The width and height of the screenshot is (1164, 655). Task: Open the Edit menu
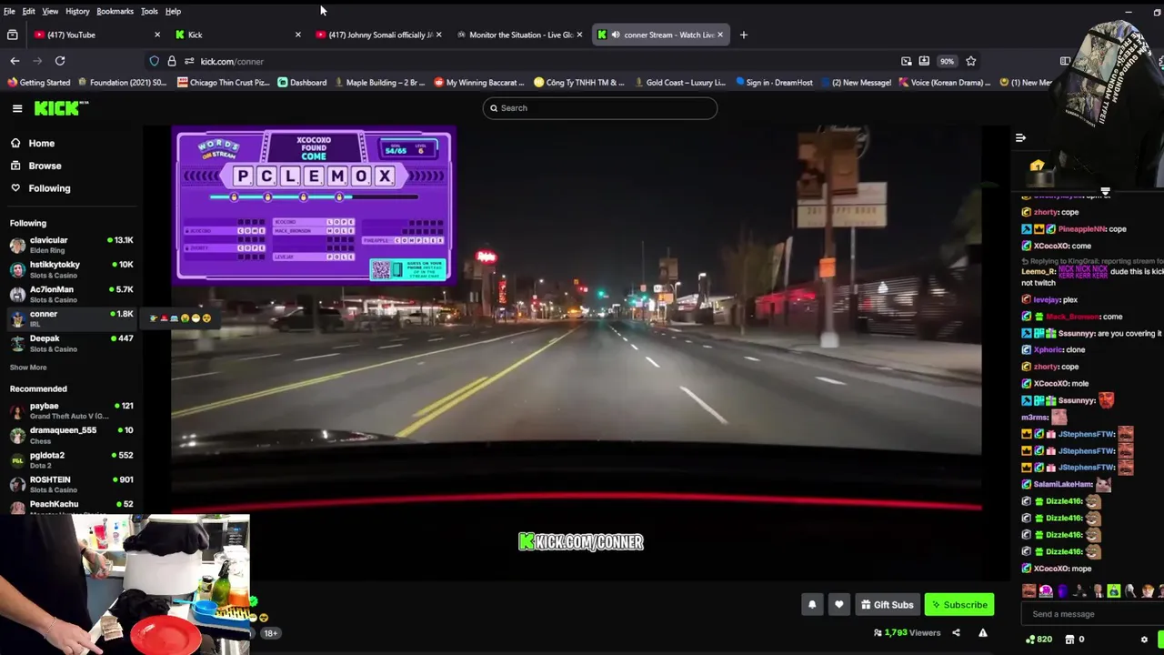(29, 11)
